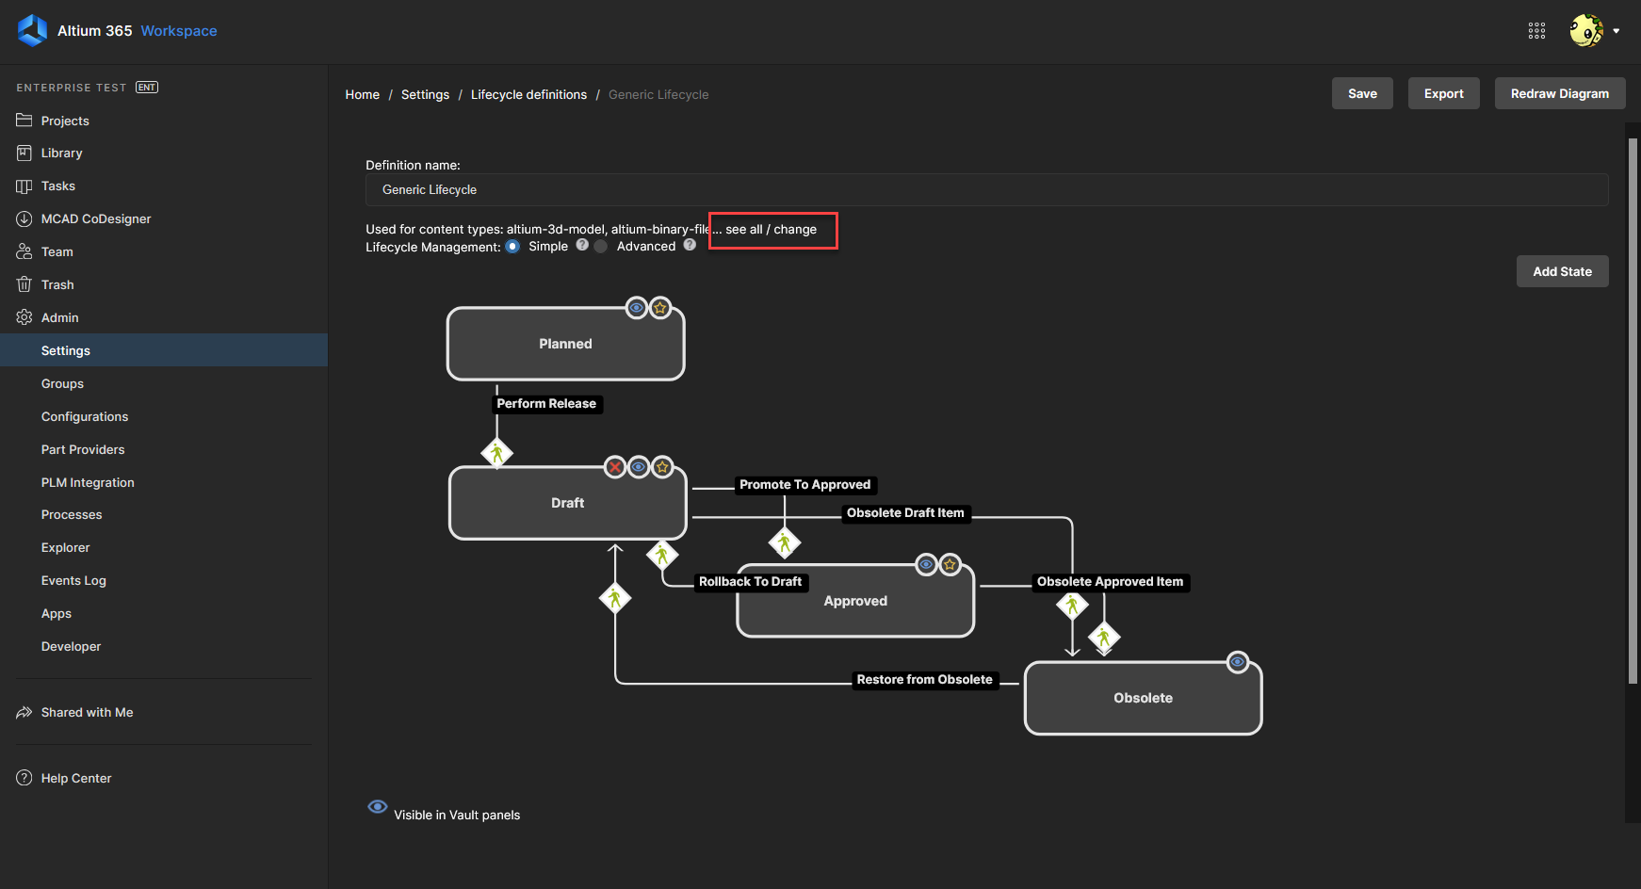
Task: Click the Save button
Action: coord(1362,93)
